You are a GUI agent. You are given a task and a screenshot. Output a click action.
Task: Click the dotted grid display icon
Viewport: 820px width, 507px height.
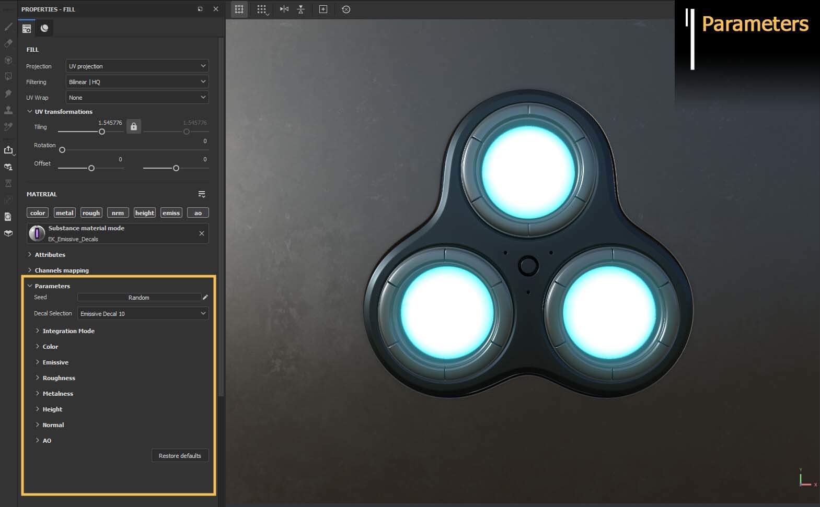tap(262, 9)
